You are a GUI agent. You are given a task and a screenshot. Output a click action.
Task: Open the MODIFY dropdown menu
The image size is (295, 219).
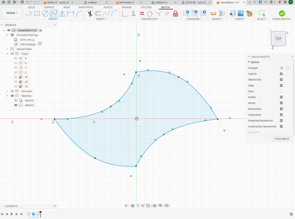pos(101,19)
